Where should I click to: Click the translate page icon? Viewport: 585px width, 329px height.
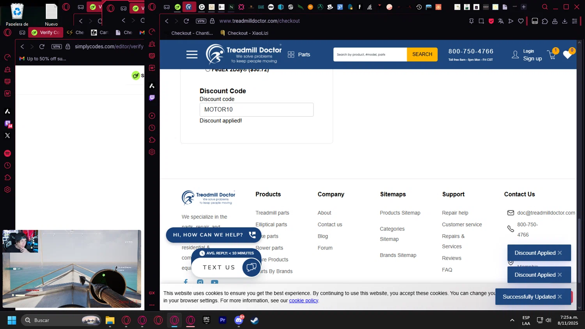501,21
